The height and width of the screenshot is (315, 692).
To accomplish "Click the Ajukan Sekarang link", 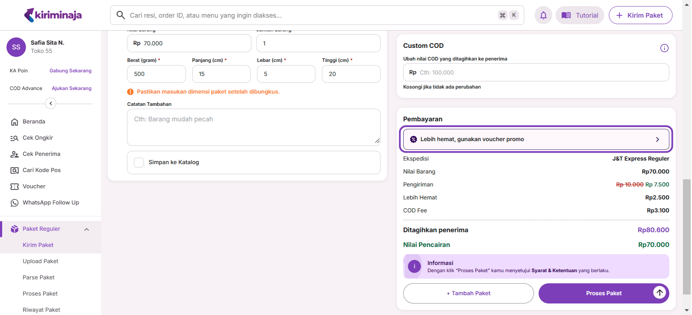I will pos(71,89).
